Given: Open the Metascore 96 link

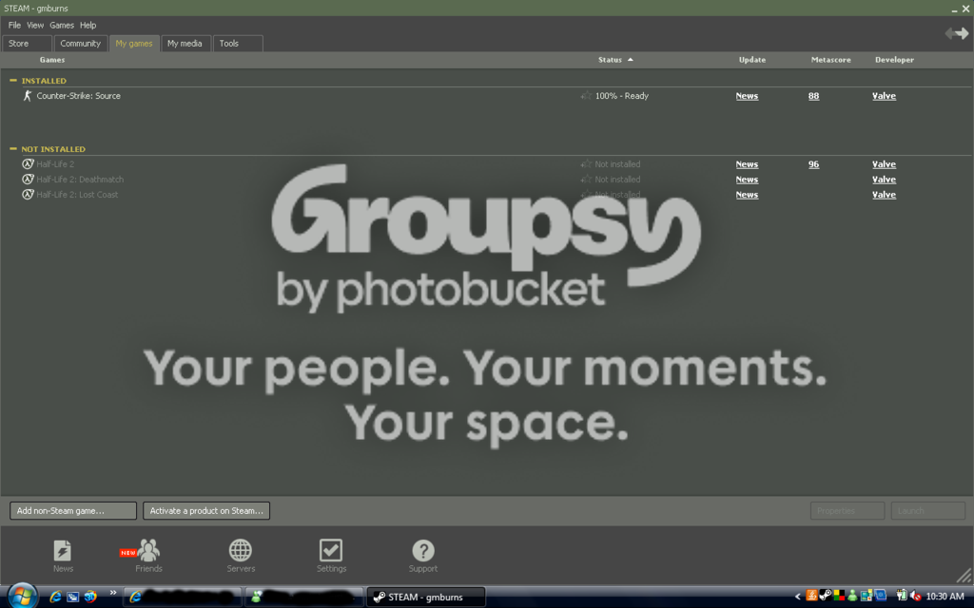Looking at the screenshot, I should [x=814, y=164].
